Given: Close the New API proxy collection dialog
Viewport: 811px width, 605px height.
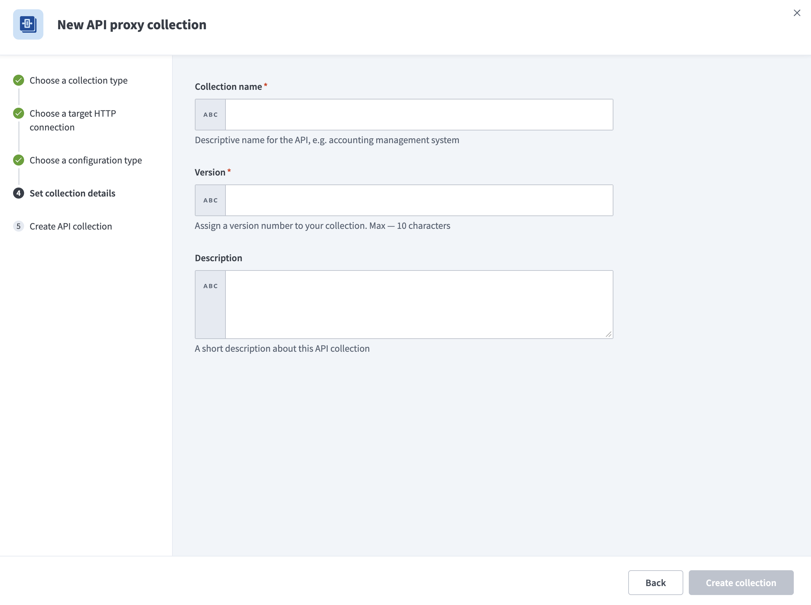Looking at the screenshot, I should (797, 13).
